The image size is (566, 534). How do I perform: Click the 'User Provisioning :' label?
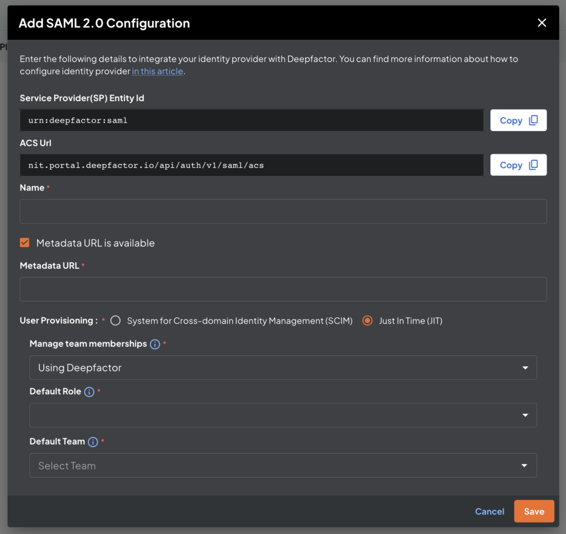(59, 321)
